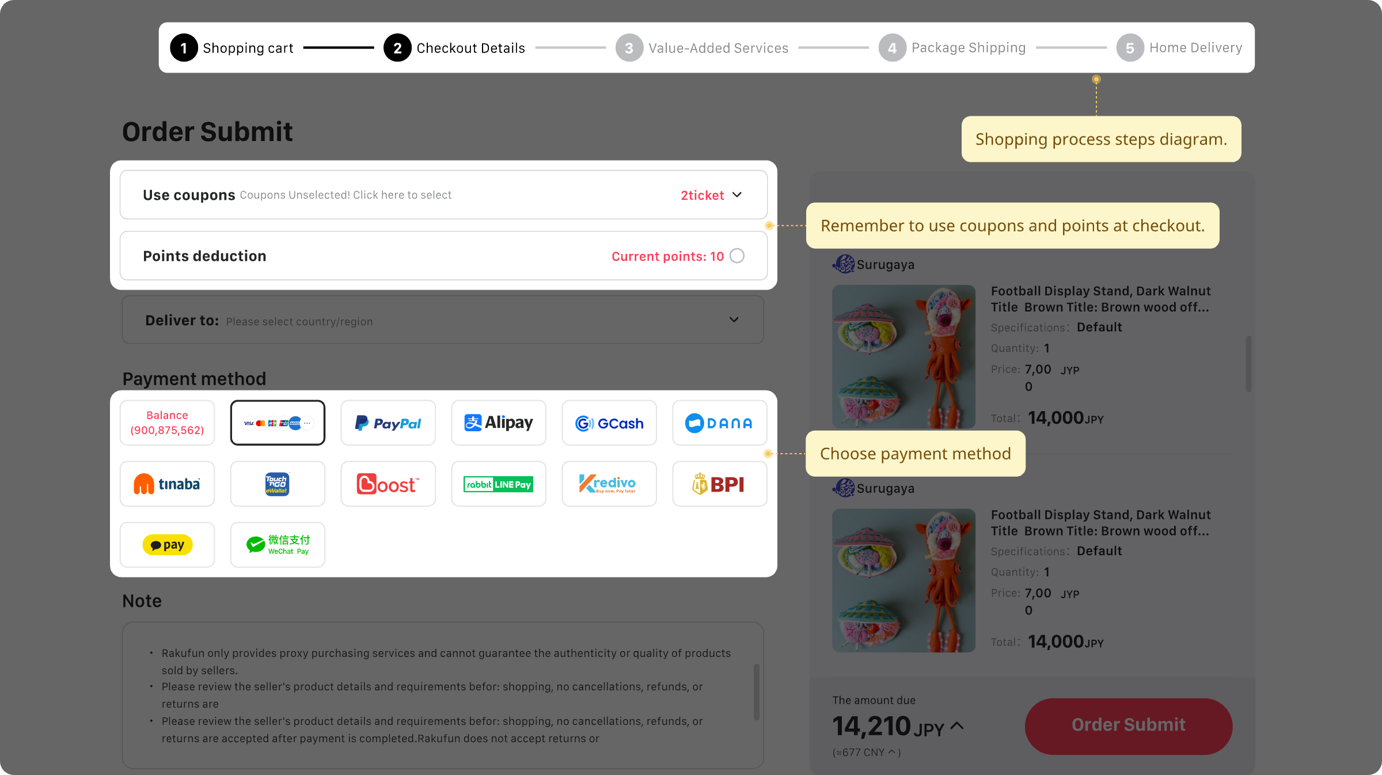Select PayPal payment method

(x=388, y=423)
